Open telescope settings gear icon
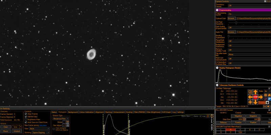 [x=266, y=95]
